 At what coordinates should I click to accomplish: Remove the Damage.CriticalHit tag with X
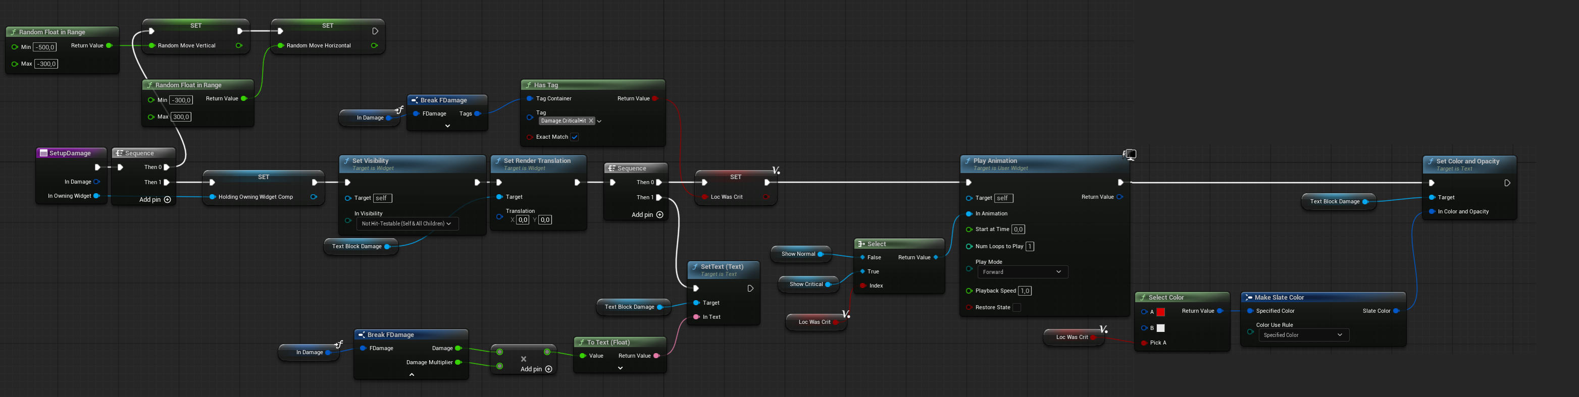[591, 121]
